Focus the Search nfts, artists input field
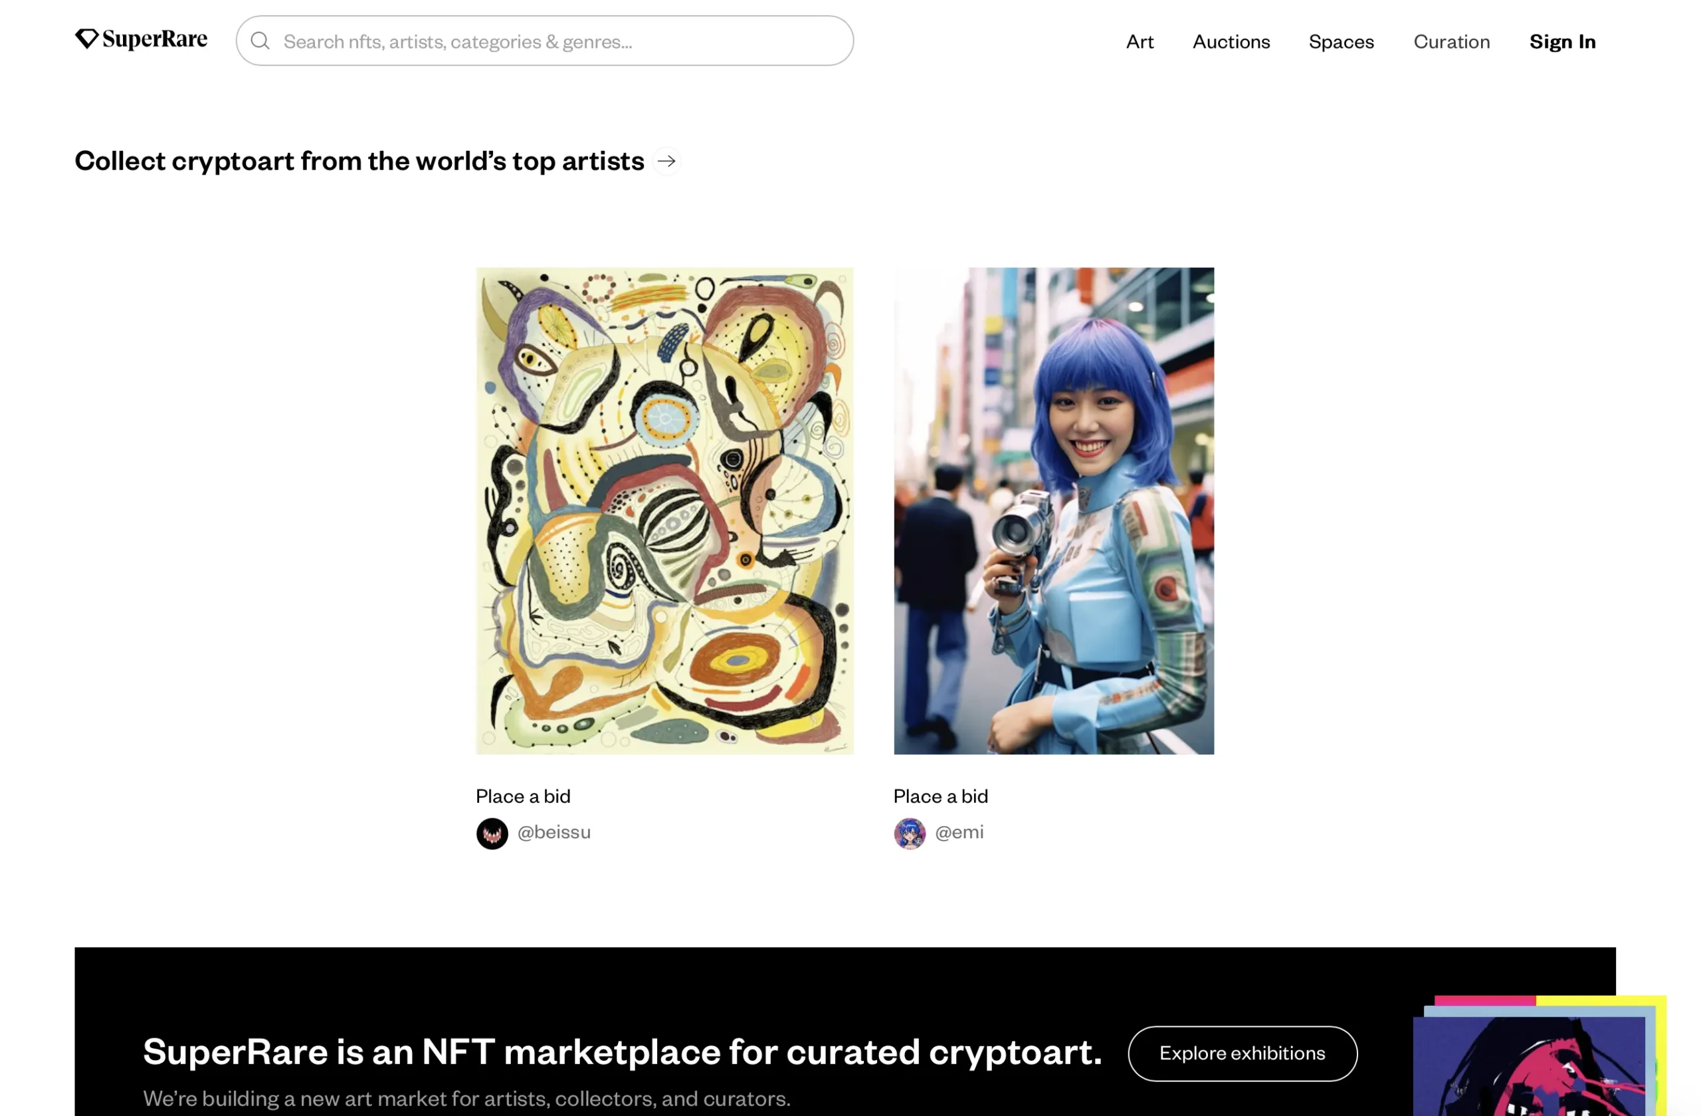The image size is (1701, 1116). [545, 41]
